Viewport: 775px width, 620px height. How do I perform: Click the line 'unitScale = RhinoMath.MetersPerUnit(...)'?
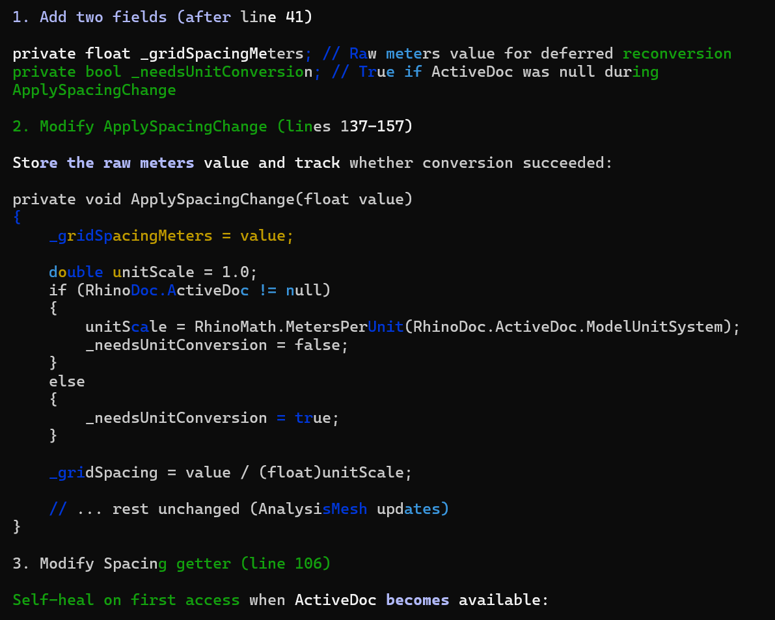(412, 327)
